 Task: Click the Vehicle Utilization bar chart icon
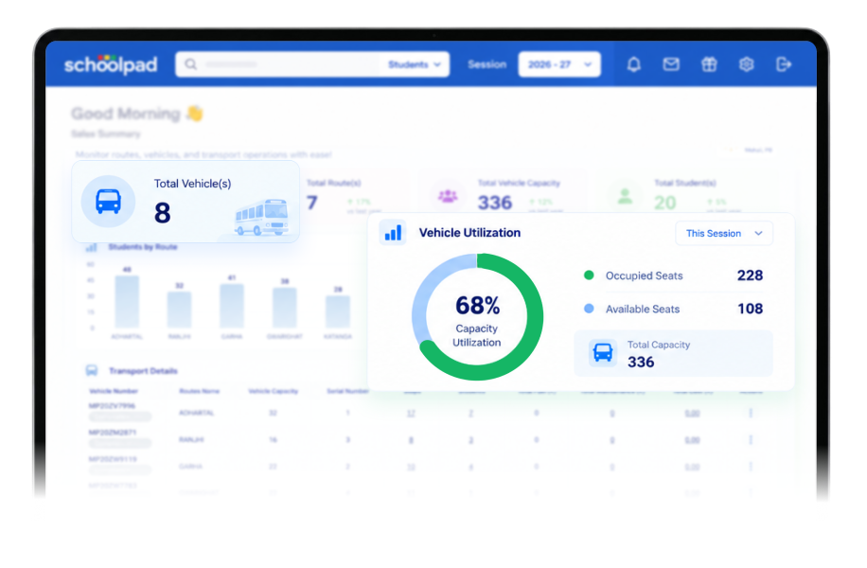393,232
